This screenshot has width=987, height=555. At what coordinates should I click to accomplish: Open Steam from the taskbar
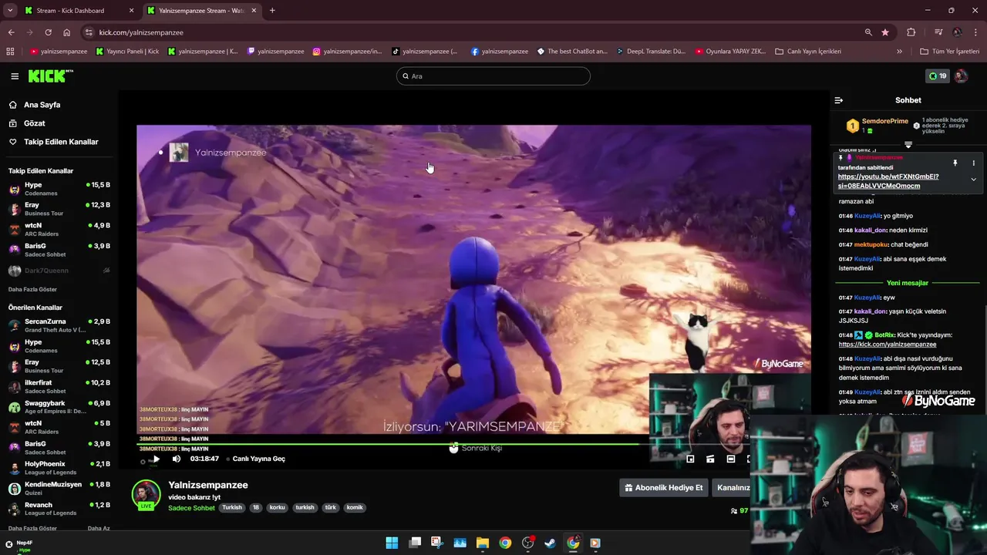(550, 543)
